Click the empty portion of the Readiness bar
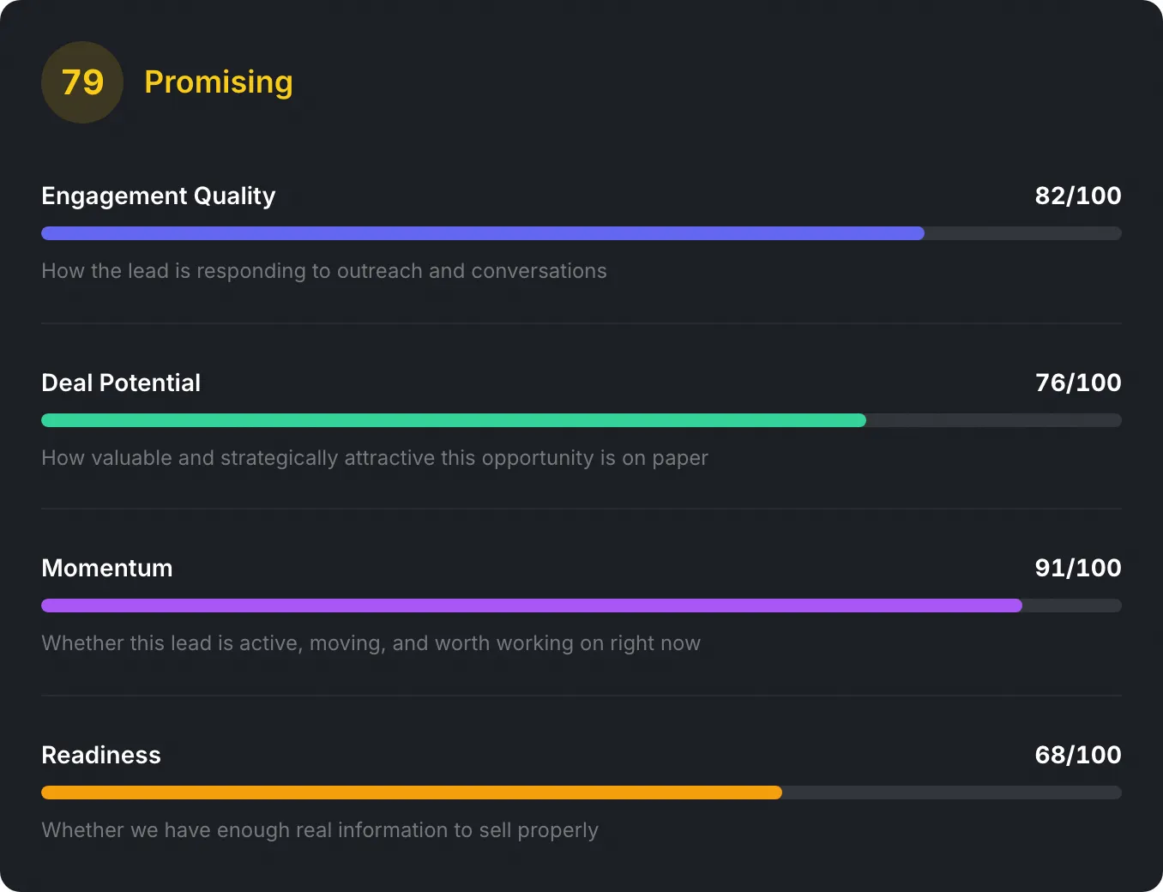1163x892 pixels. pyautogui.click(x=952, y=792)
